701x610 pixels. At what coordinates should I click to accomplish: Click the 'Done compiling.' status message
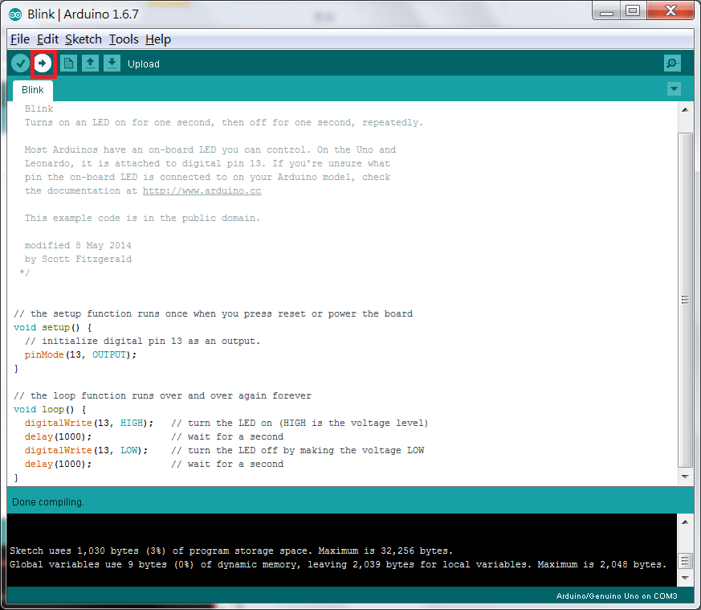coord(48,502)
